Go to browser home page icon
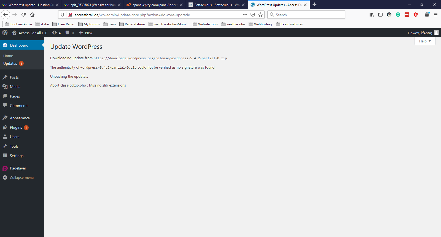 click(32, 15)
